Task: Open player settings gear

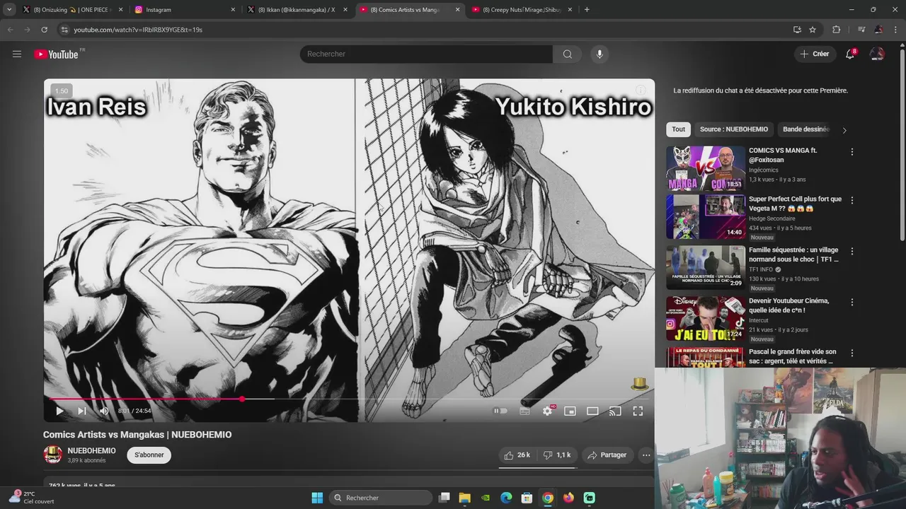Action: [547, 411]
